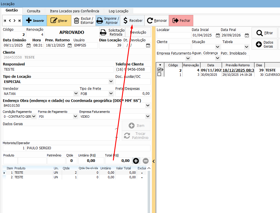Click the Imprimir / Aprovar printer button

[108, 21]
